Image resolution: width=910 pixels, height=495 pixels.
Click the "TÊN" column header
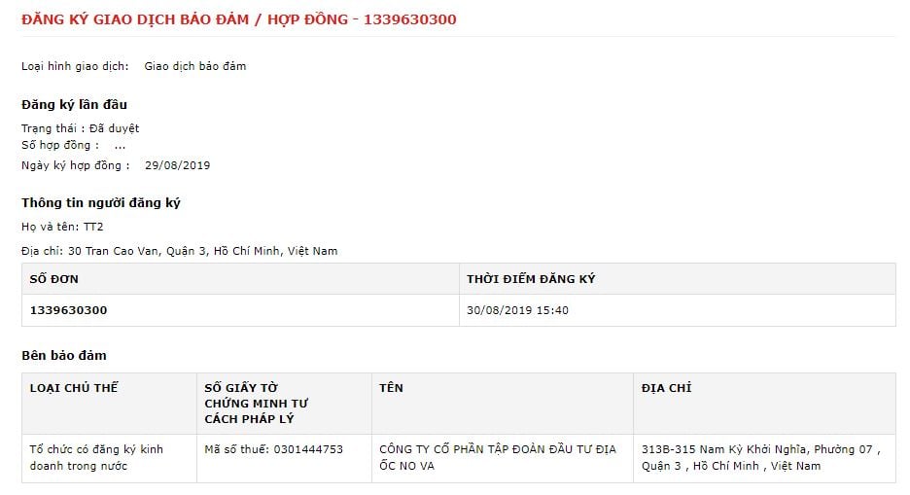(x=391, y=387)
